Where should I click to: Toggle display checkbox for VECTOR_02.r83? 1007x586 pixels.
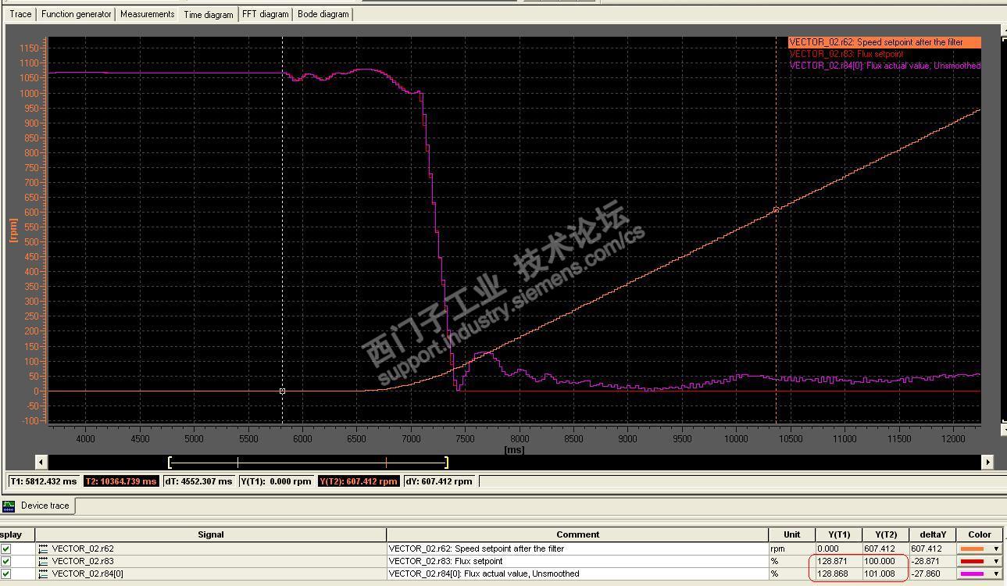pyautogui.click(x=6, y=561)
